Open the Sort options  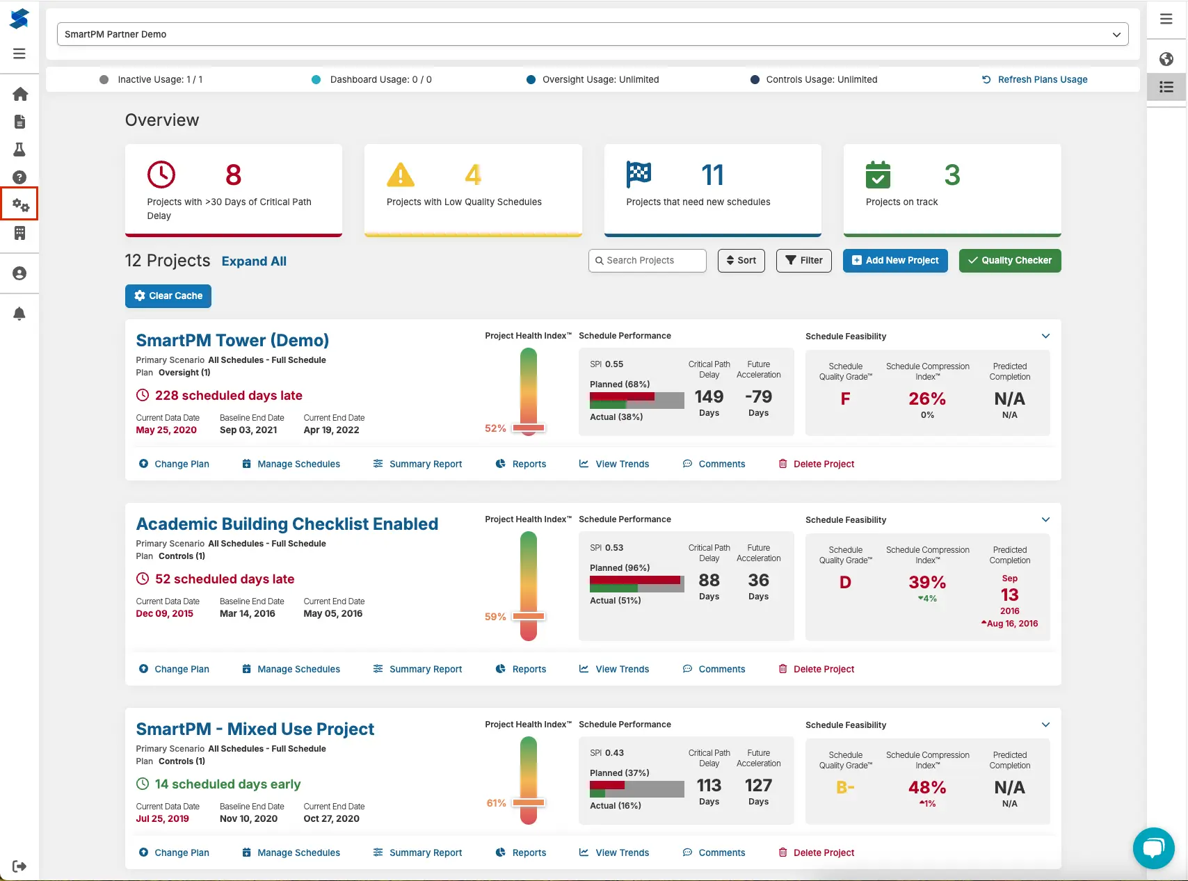point(741,260)
